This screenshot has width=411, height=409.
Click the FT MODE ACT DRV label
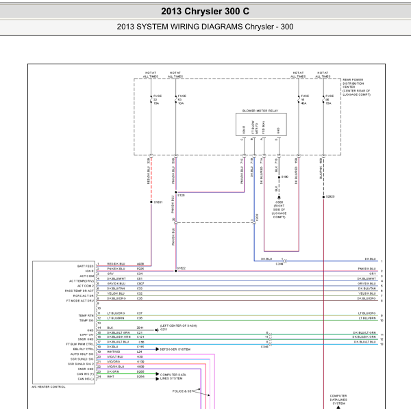pos(80,301)
